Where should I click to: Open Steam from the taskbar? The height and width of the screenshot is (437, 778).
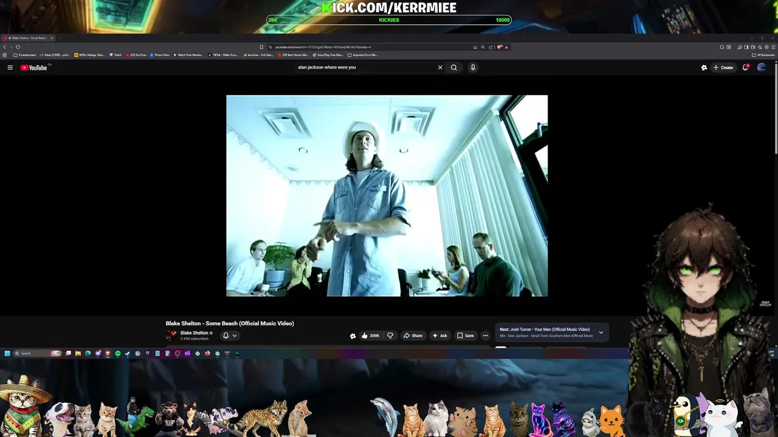pyautogui.click(x=127, y=353)
